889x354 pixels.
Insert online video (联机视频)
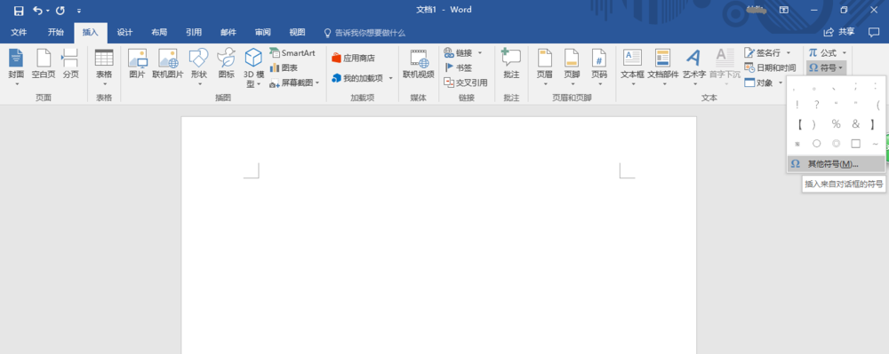(419, 63)
